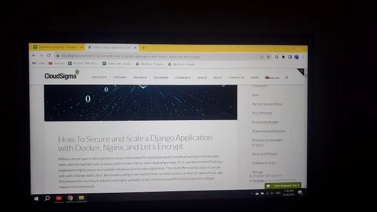Select the Django Application tab

112,48
